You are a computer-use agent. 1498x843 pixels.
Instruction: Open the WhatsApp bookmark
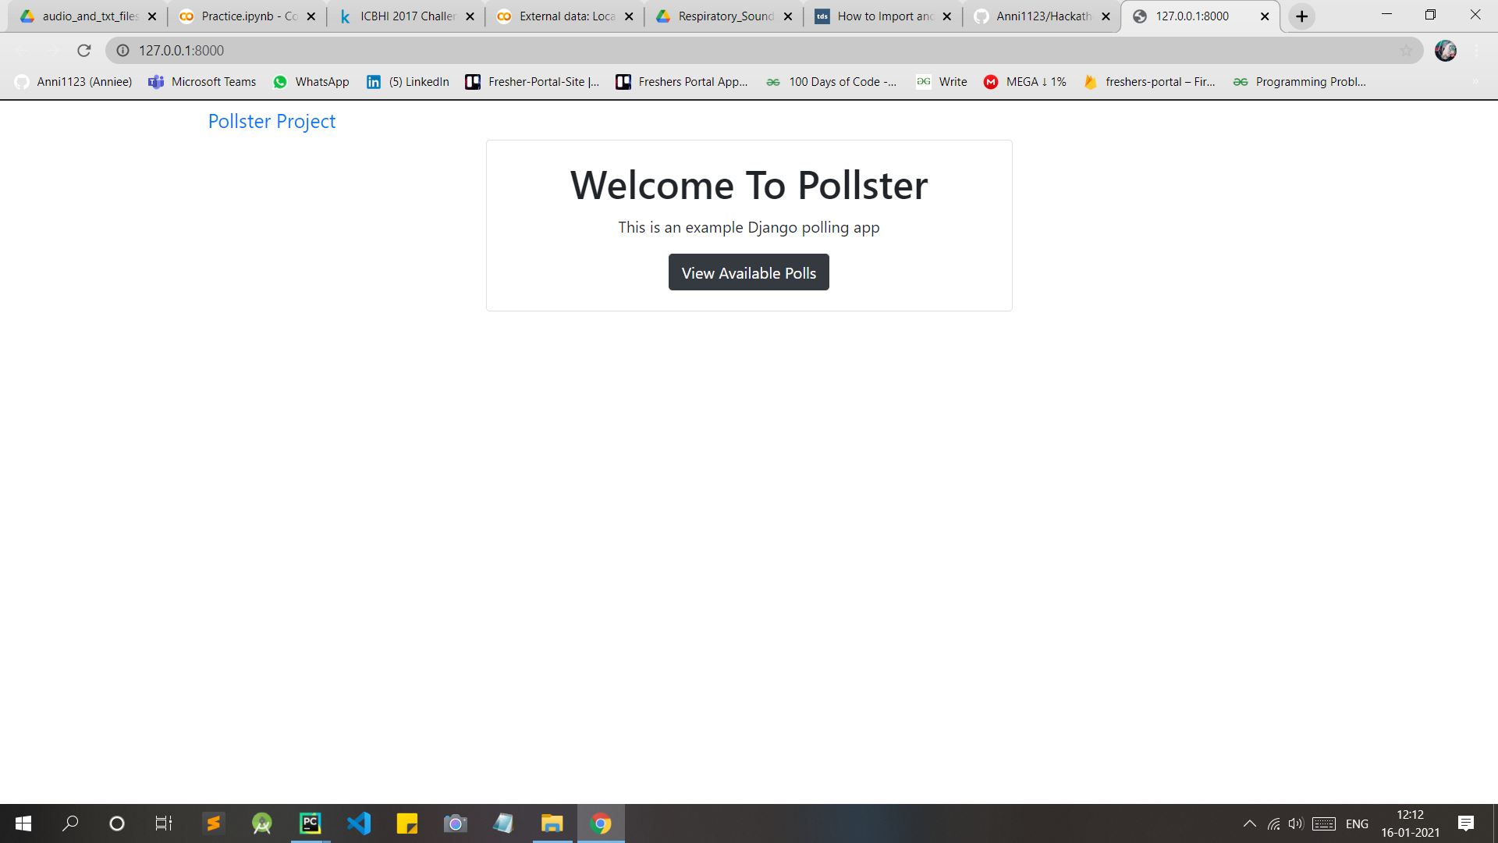311,82
